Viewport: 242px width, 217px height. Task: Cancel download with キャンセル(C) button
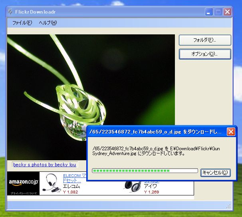[216, 173]
